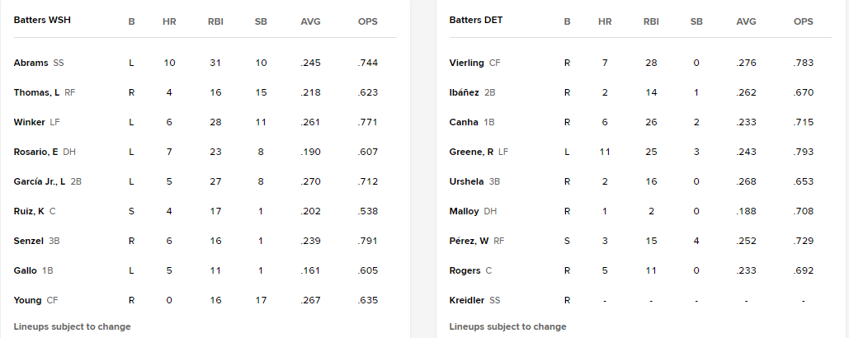Viewport: 849px width, 338px height.
Task: Click the OPS column header for DET
Action: [804, 21]
